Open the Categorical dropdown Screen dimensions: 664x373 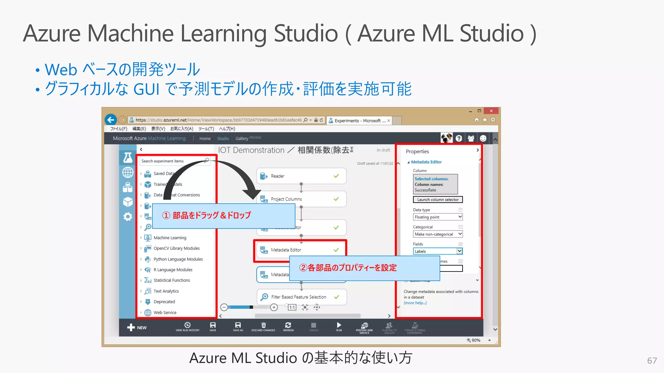(x=438, y=234)
